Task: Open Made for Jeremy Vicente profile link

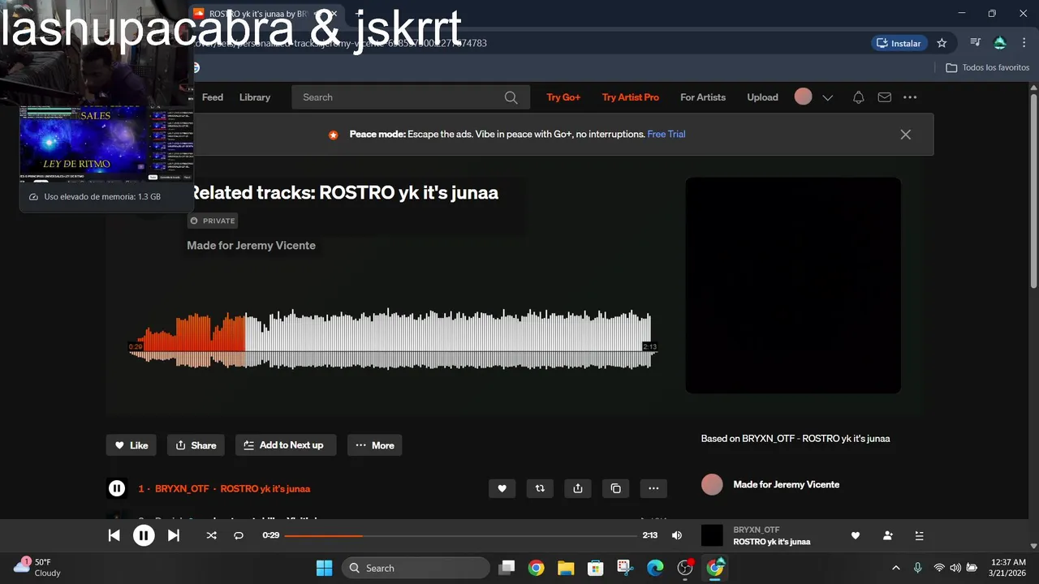Action: [x=787, y=484]
